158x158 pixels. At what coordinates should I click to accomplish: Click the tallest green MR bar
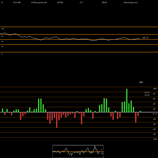(127, 100)
